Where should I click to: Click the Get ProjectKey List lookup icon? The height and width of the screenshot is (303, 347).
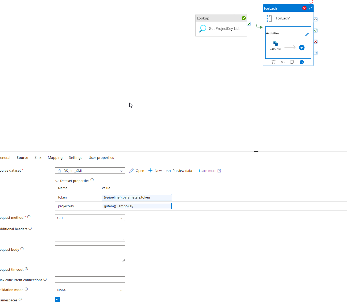click(202, 28)
